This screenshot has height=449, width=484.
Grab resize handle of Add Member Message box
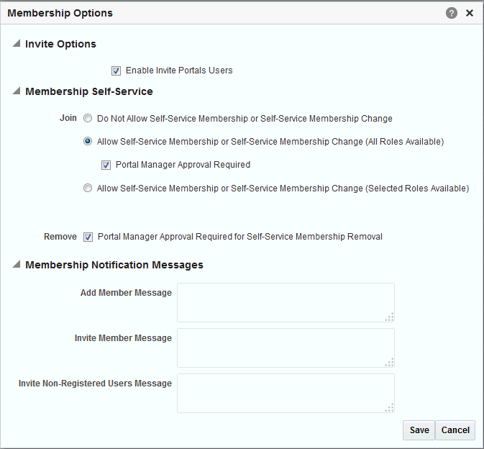(390, 317)
